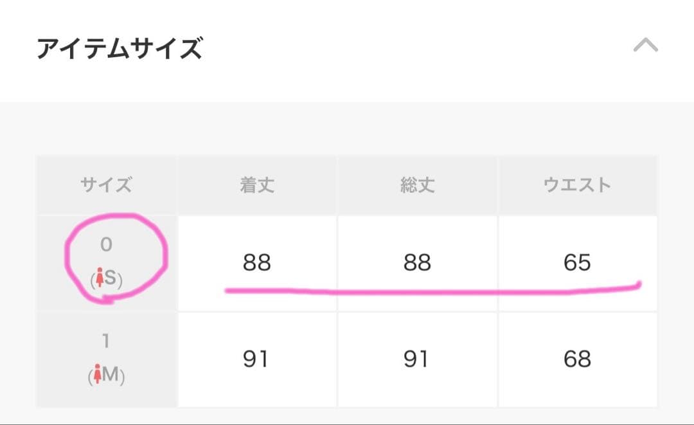Click the M label in parentheses
The height and width of the screenshot is (425, 694).
(x=111, y=375)
